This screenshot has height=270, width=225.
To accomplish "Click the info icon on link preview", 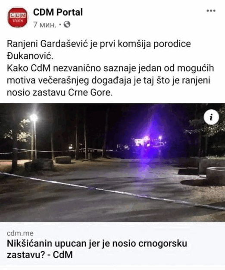I will click(x=211, y=117).
